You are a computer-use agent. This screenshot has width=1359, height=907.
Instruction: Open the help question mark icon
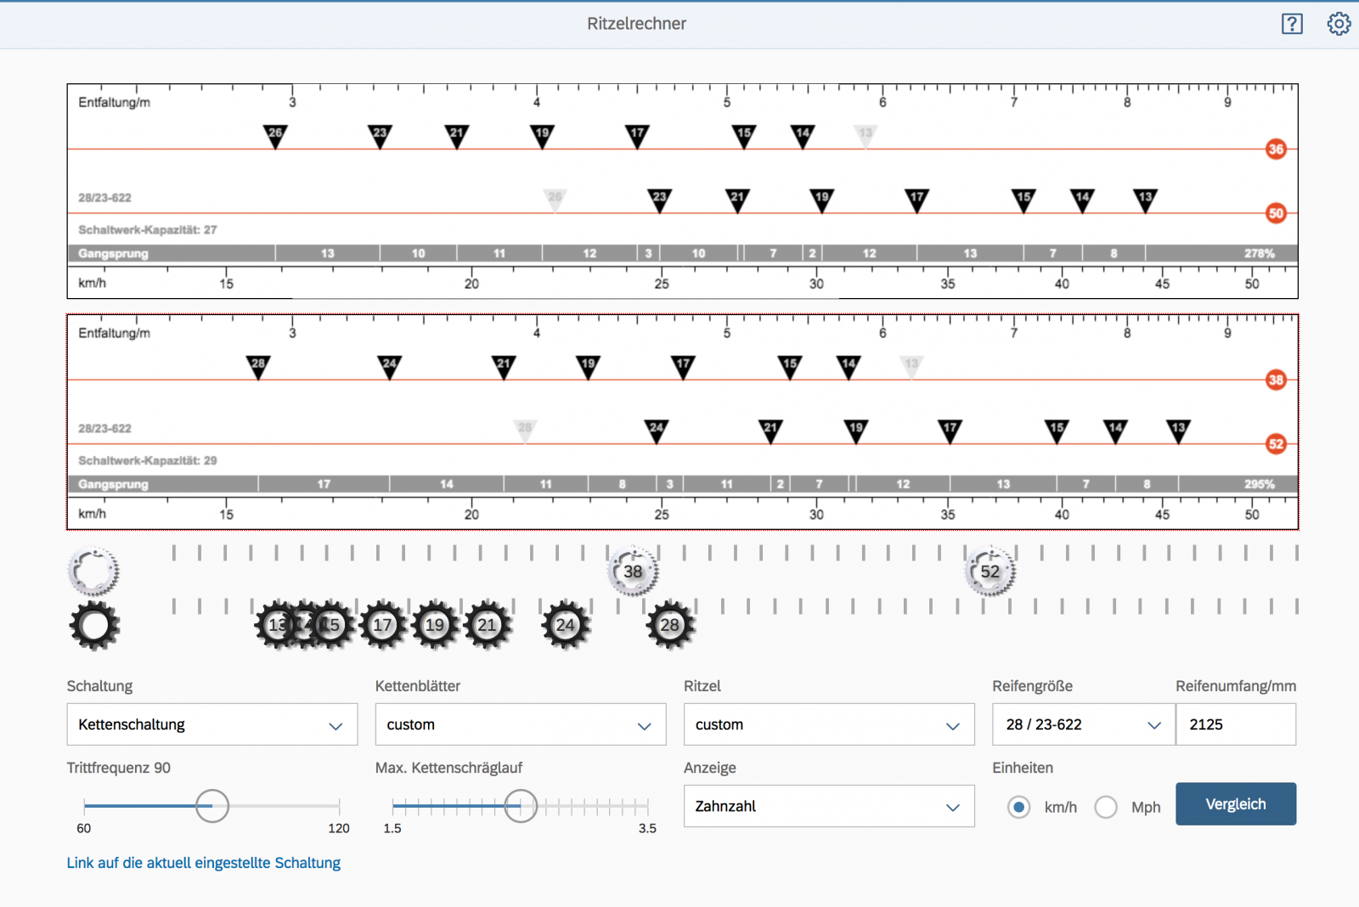[1291, 24]
